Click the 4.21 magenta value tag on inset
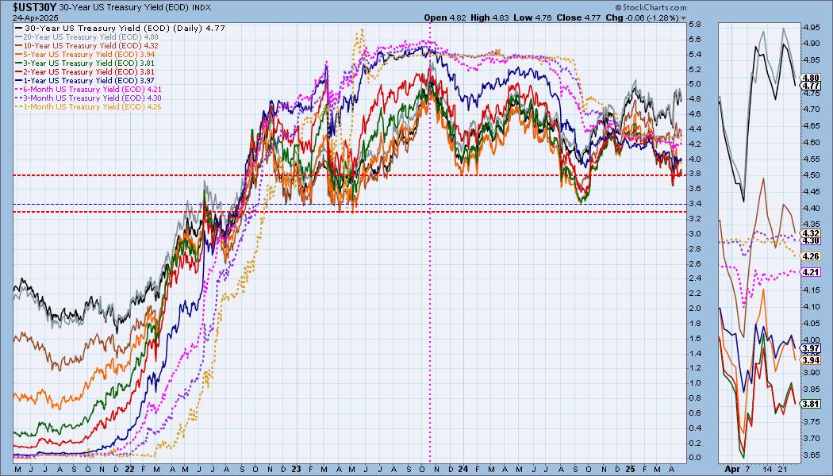The image size is (833, 476). [812, 272]
